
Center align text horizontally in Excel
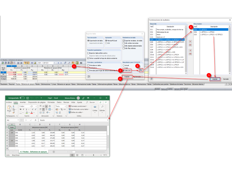point(43,109)
